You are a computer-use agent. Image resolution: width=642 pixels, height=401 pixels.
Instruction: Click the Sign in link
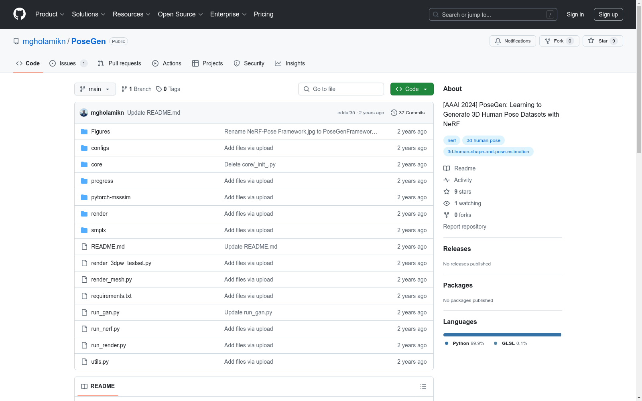tap(575, 14)
